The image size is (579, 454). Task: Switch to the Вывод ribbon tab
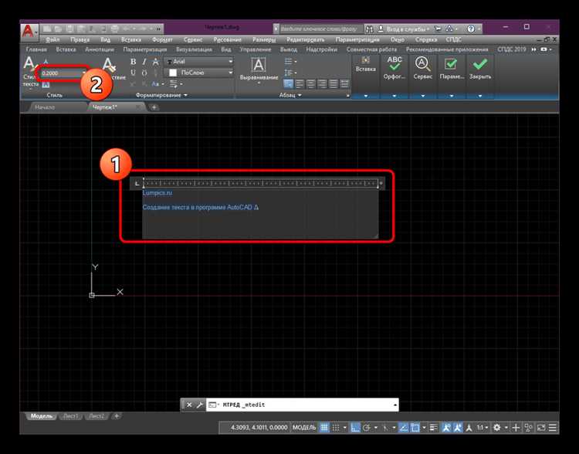288,49
